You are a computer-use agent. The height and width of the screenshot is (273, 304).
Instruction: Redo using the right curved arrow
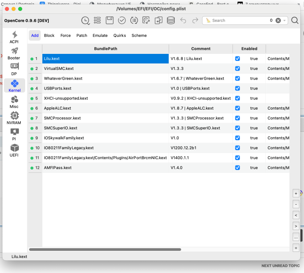(195, 20)
